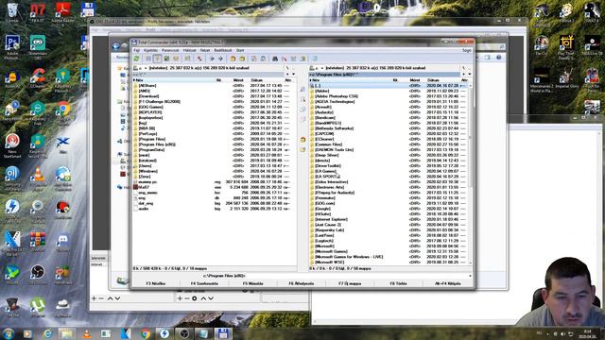The height and width of the screenshot is (340, 605).
Task: Select [GOG Games] folder in left panel
Action: 150,107
